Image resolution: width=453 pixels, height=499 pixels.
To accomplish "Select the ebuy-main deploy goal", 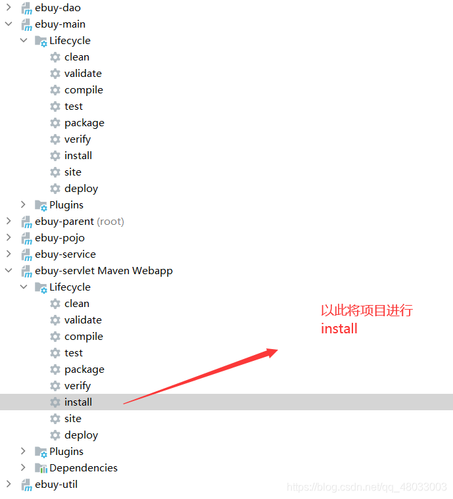I will pos(81,189).
